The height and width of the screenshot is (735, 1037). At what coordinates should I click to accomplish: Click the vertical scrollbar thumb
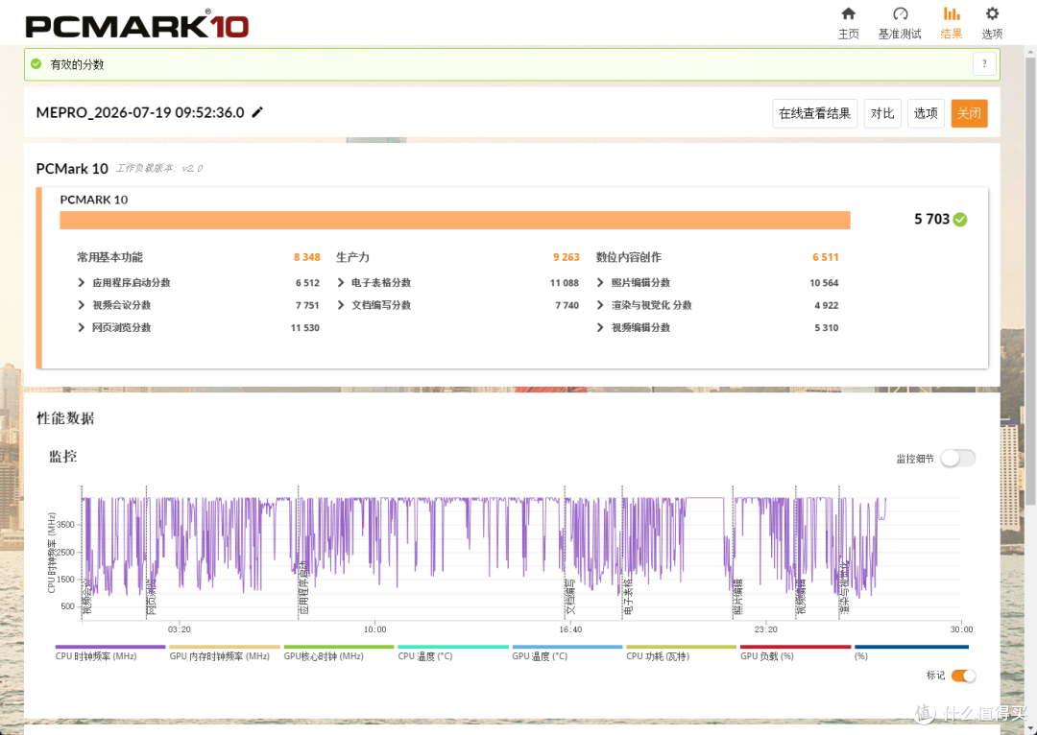coord(1030,281)
